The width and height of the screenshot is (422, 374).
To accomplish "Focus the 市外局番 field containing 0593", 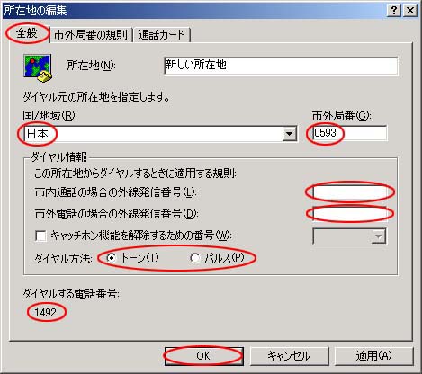I will coord(350,133).
